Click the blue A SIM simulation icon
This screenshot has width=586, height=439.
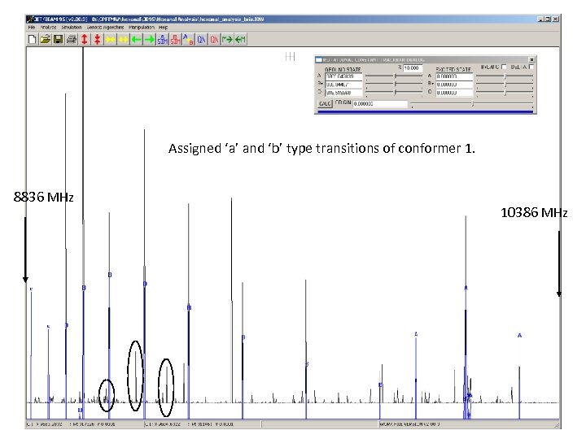(x=162, y=39)
